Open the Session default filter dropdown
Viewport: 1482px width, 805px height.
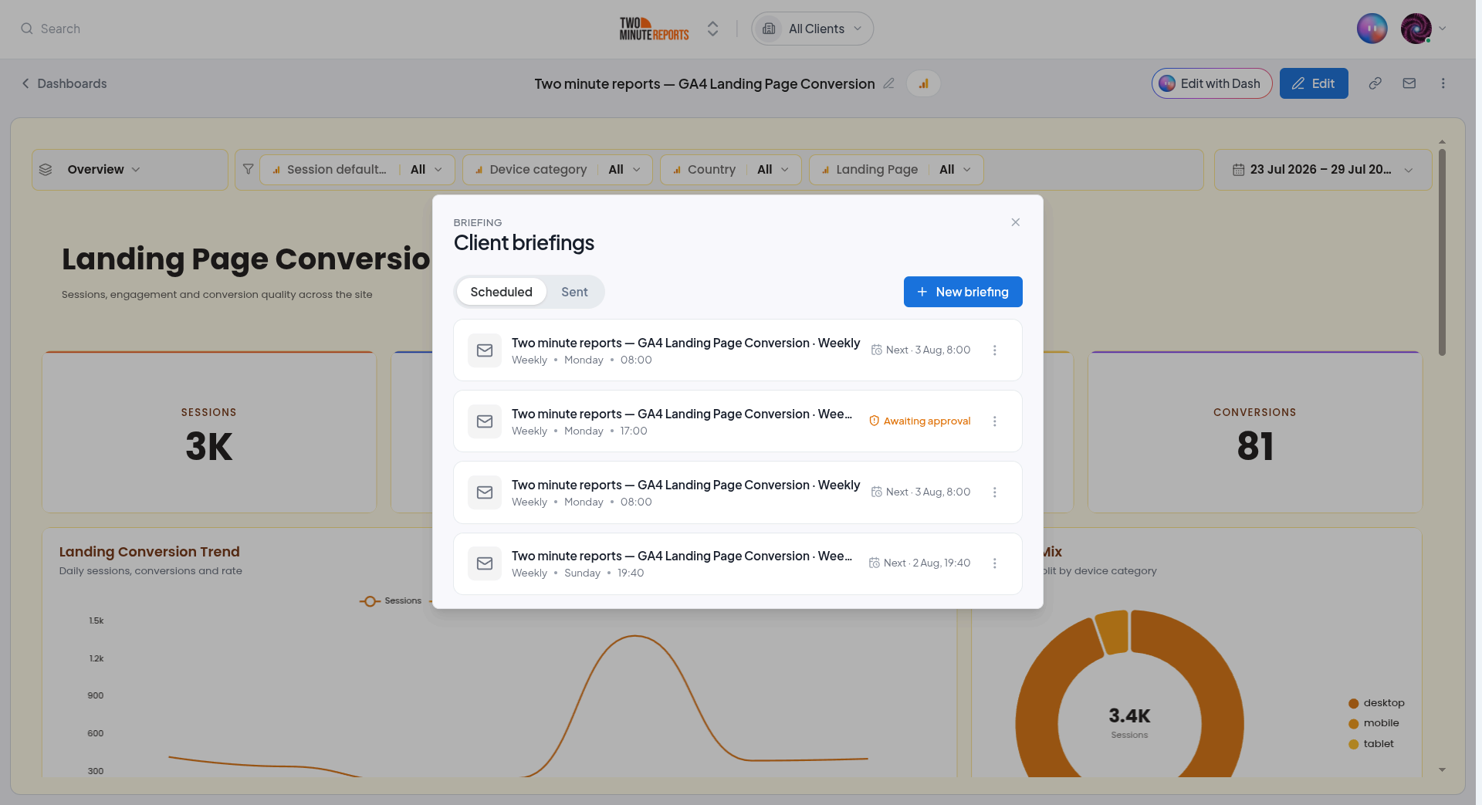pyautogui.click(x=357, y=170)
